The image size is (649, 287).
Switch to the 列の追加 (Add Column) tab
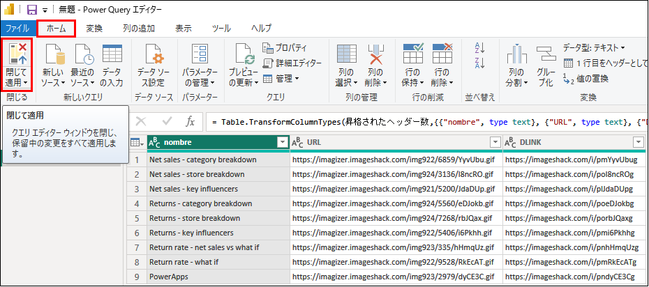tap(139, 29)
